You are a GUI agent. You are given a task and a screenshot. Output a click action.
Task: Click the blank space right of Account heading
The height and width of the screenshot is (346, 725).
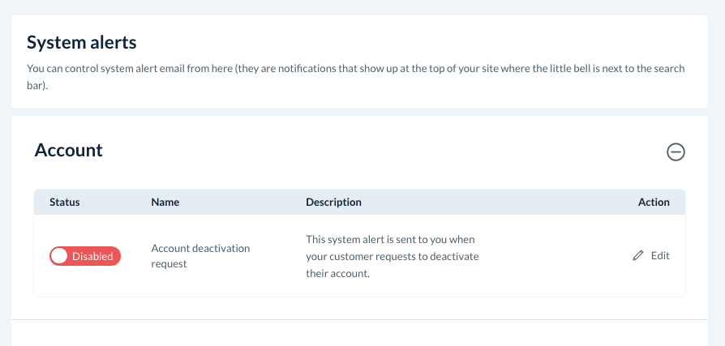point(365,151)
